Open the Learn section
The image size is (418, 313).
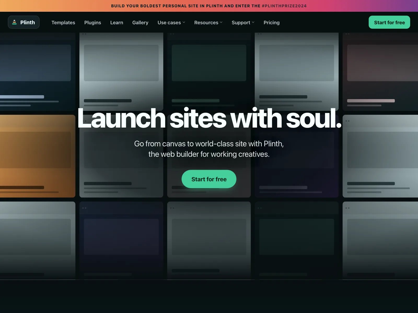tap(117, 22)
